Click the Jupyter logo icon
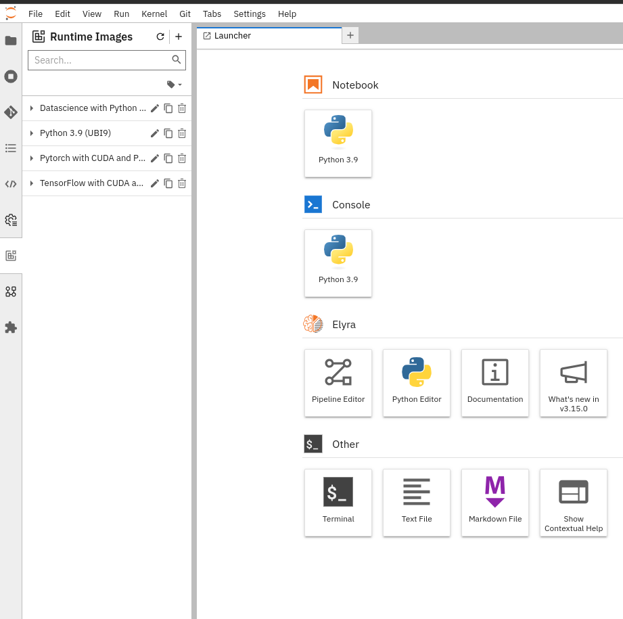The width and height of the screenshot is (623, 619). point(11,13)
